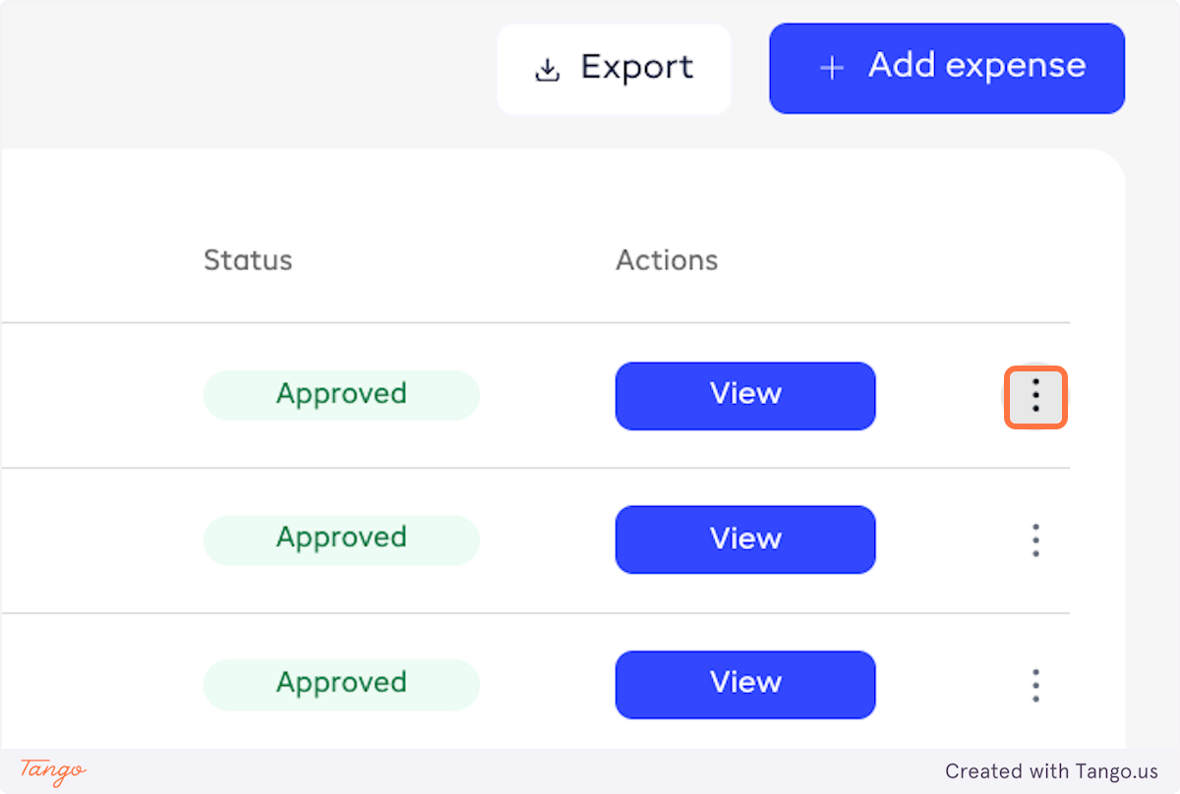
Task: View the second approved expense
Action: (x=744, y=539)
